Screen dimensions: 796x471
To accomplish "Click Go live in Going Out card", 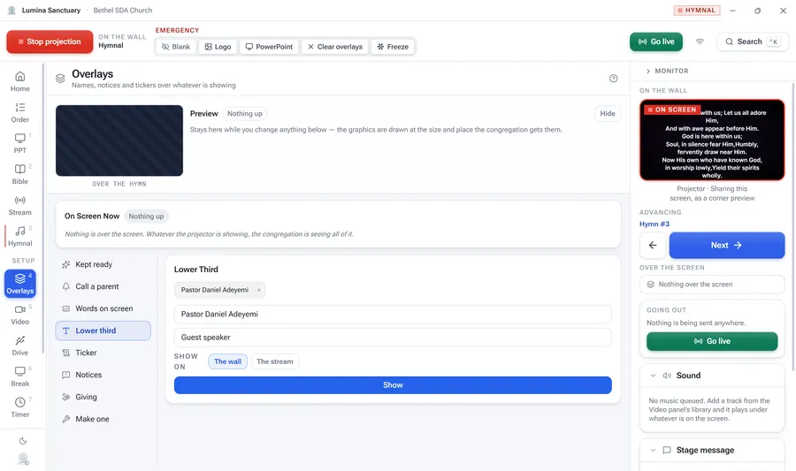I will tap(712, 341).
